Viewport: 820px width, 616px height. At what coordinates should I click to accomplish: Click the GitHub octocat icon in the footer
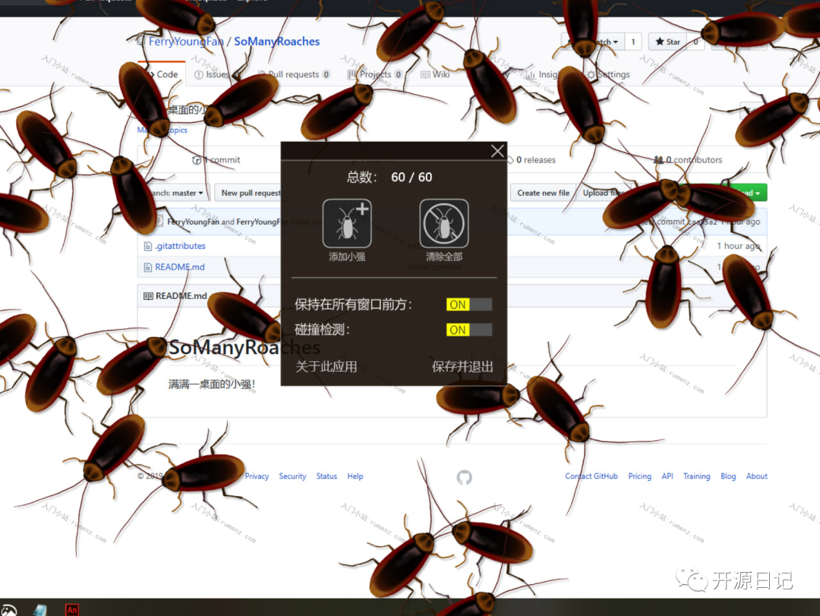point(464,476)
